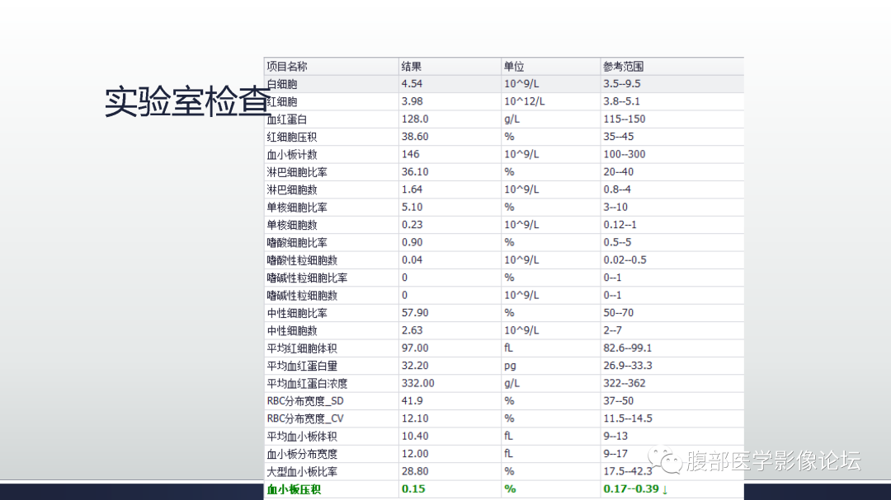This screenshot has height=500, width=891.
Task: Click the result value 97.00
Action: click(x=415, y=348)
